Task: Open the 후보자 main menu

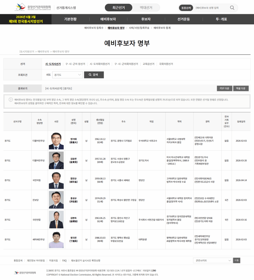Action: (x=146, y=19)
